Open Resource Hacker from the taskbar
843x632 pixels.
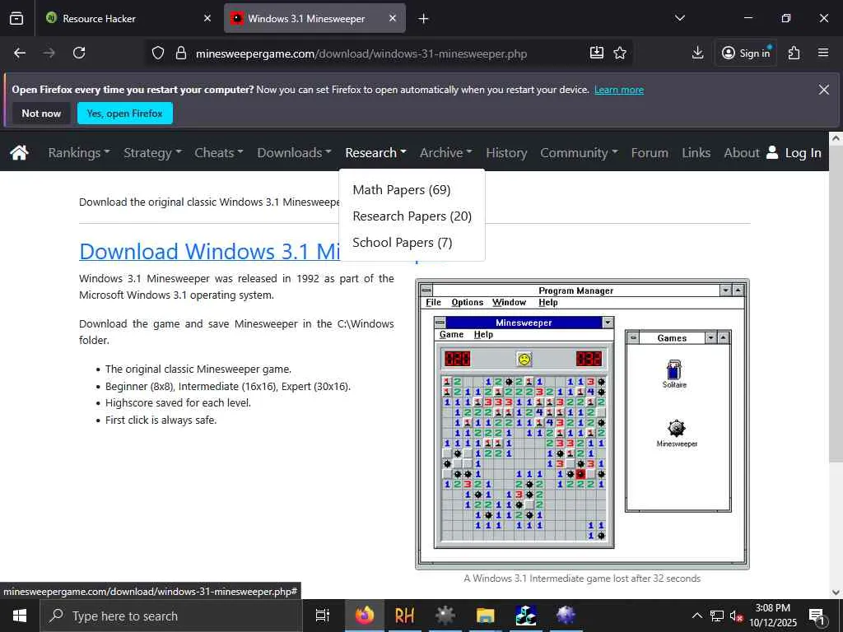404,616
